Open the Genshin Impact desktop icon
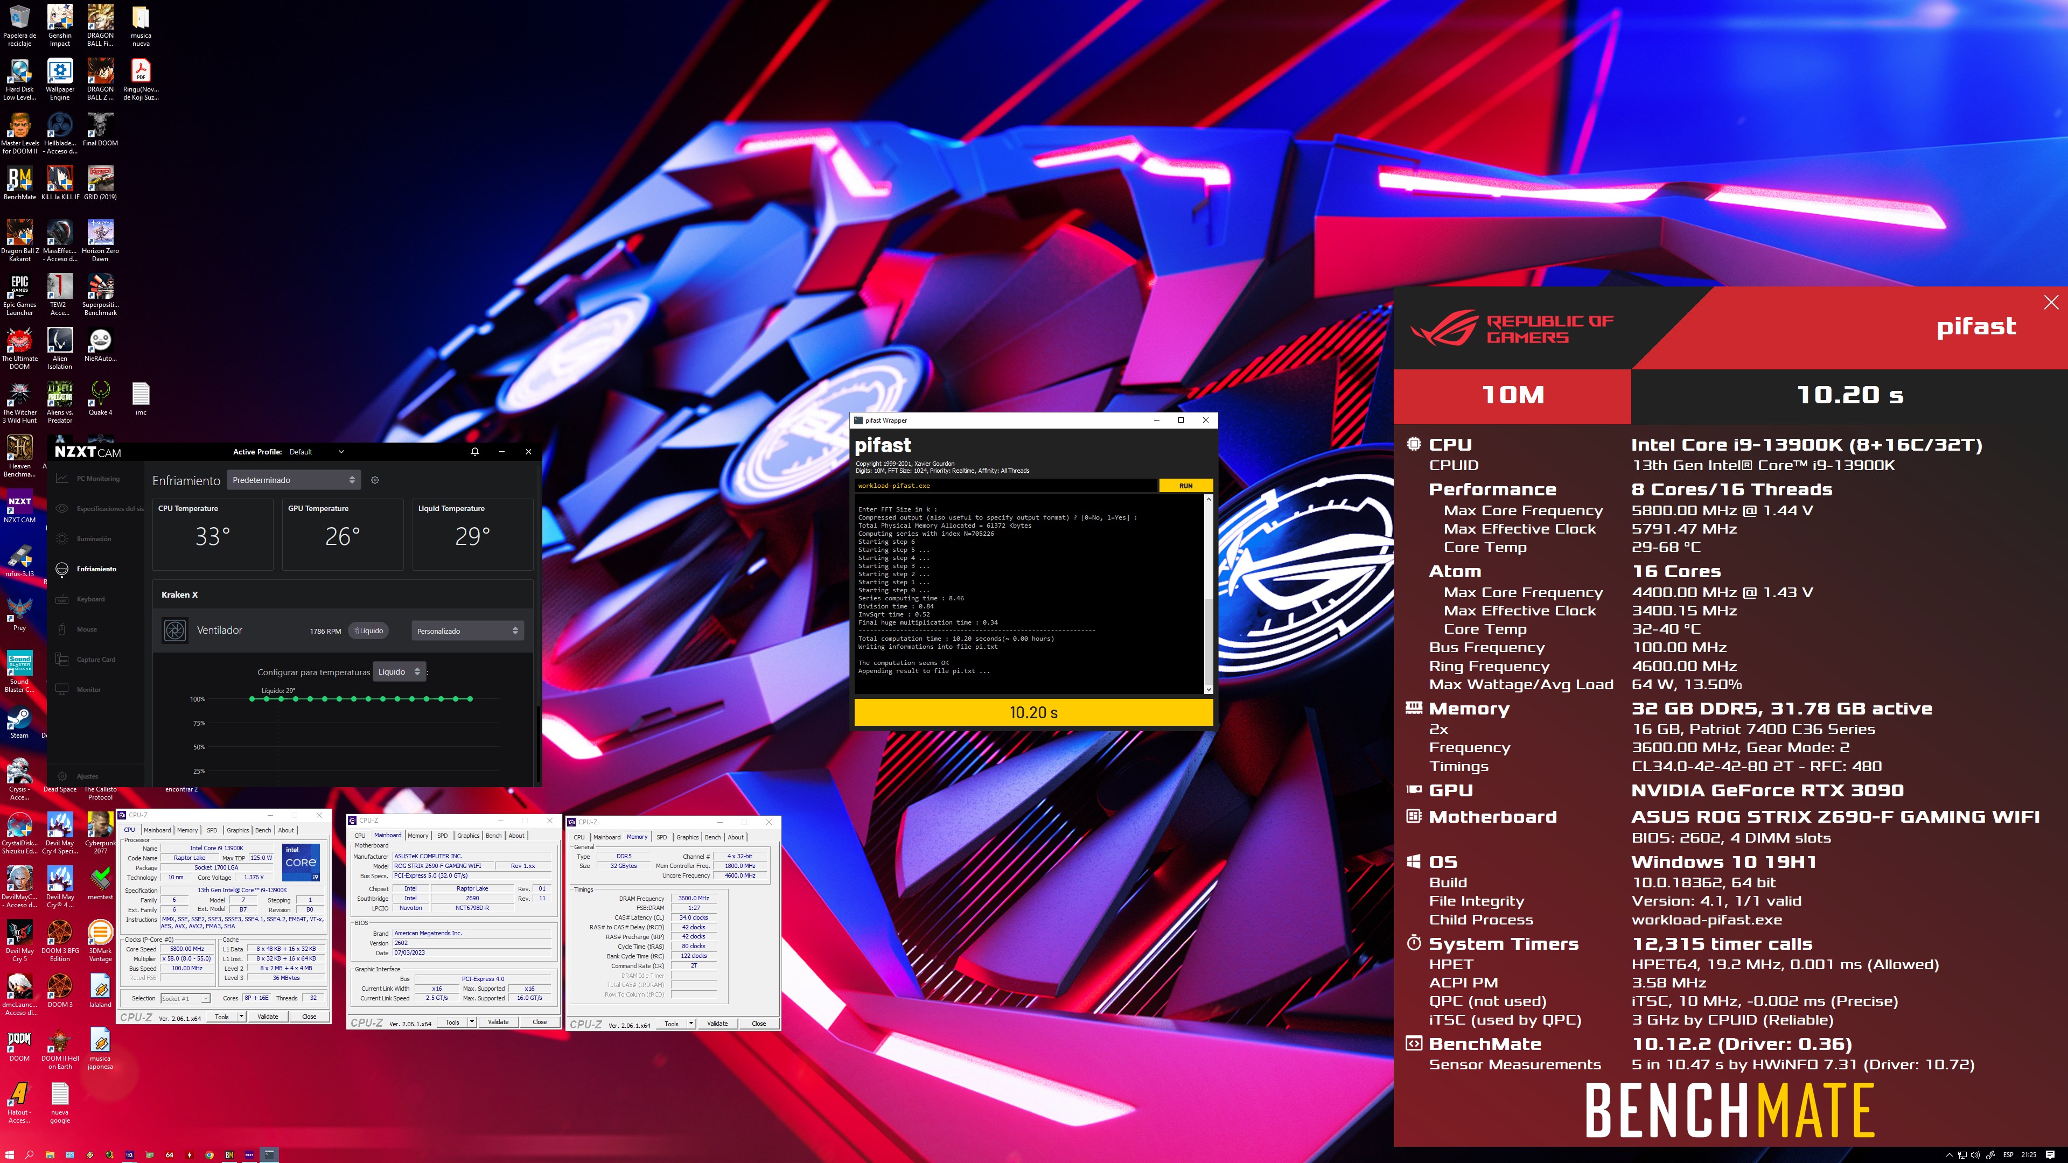2068x1163 pixels. point(59,25)
